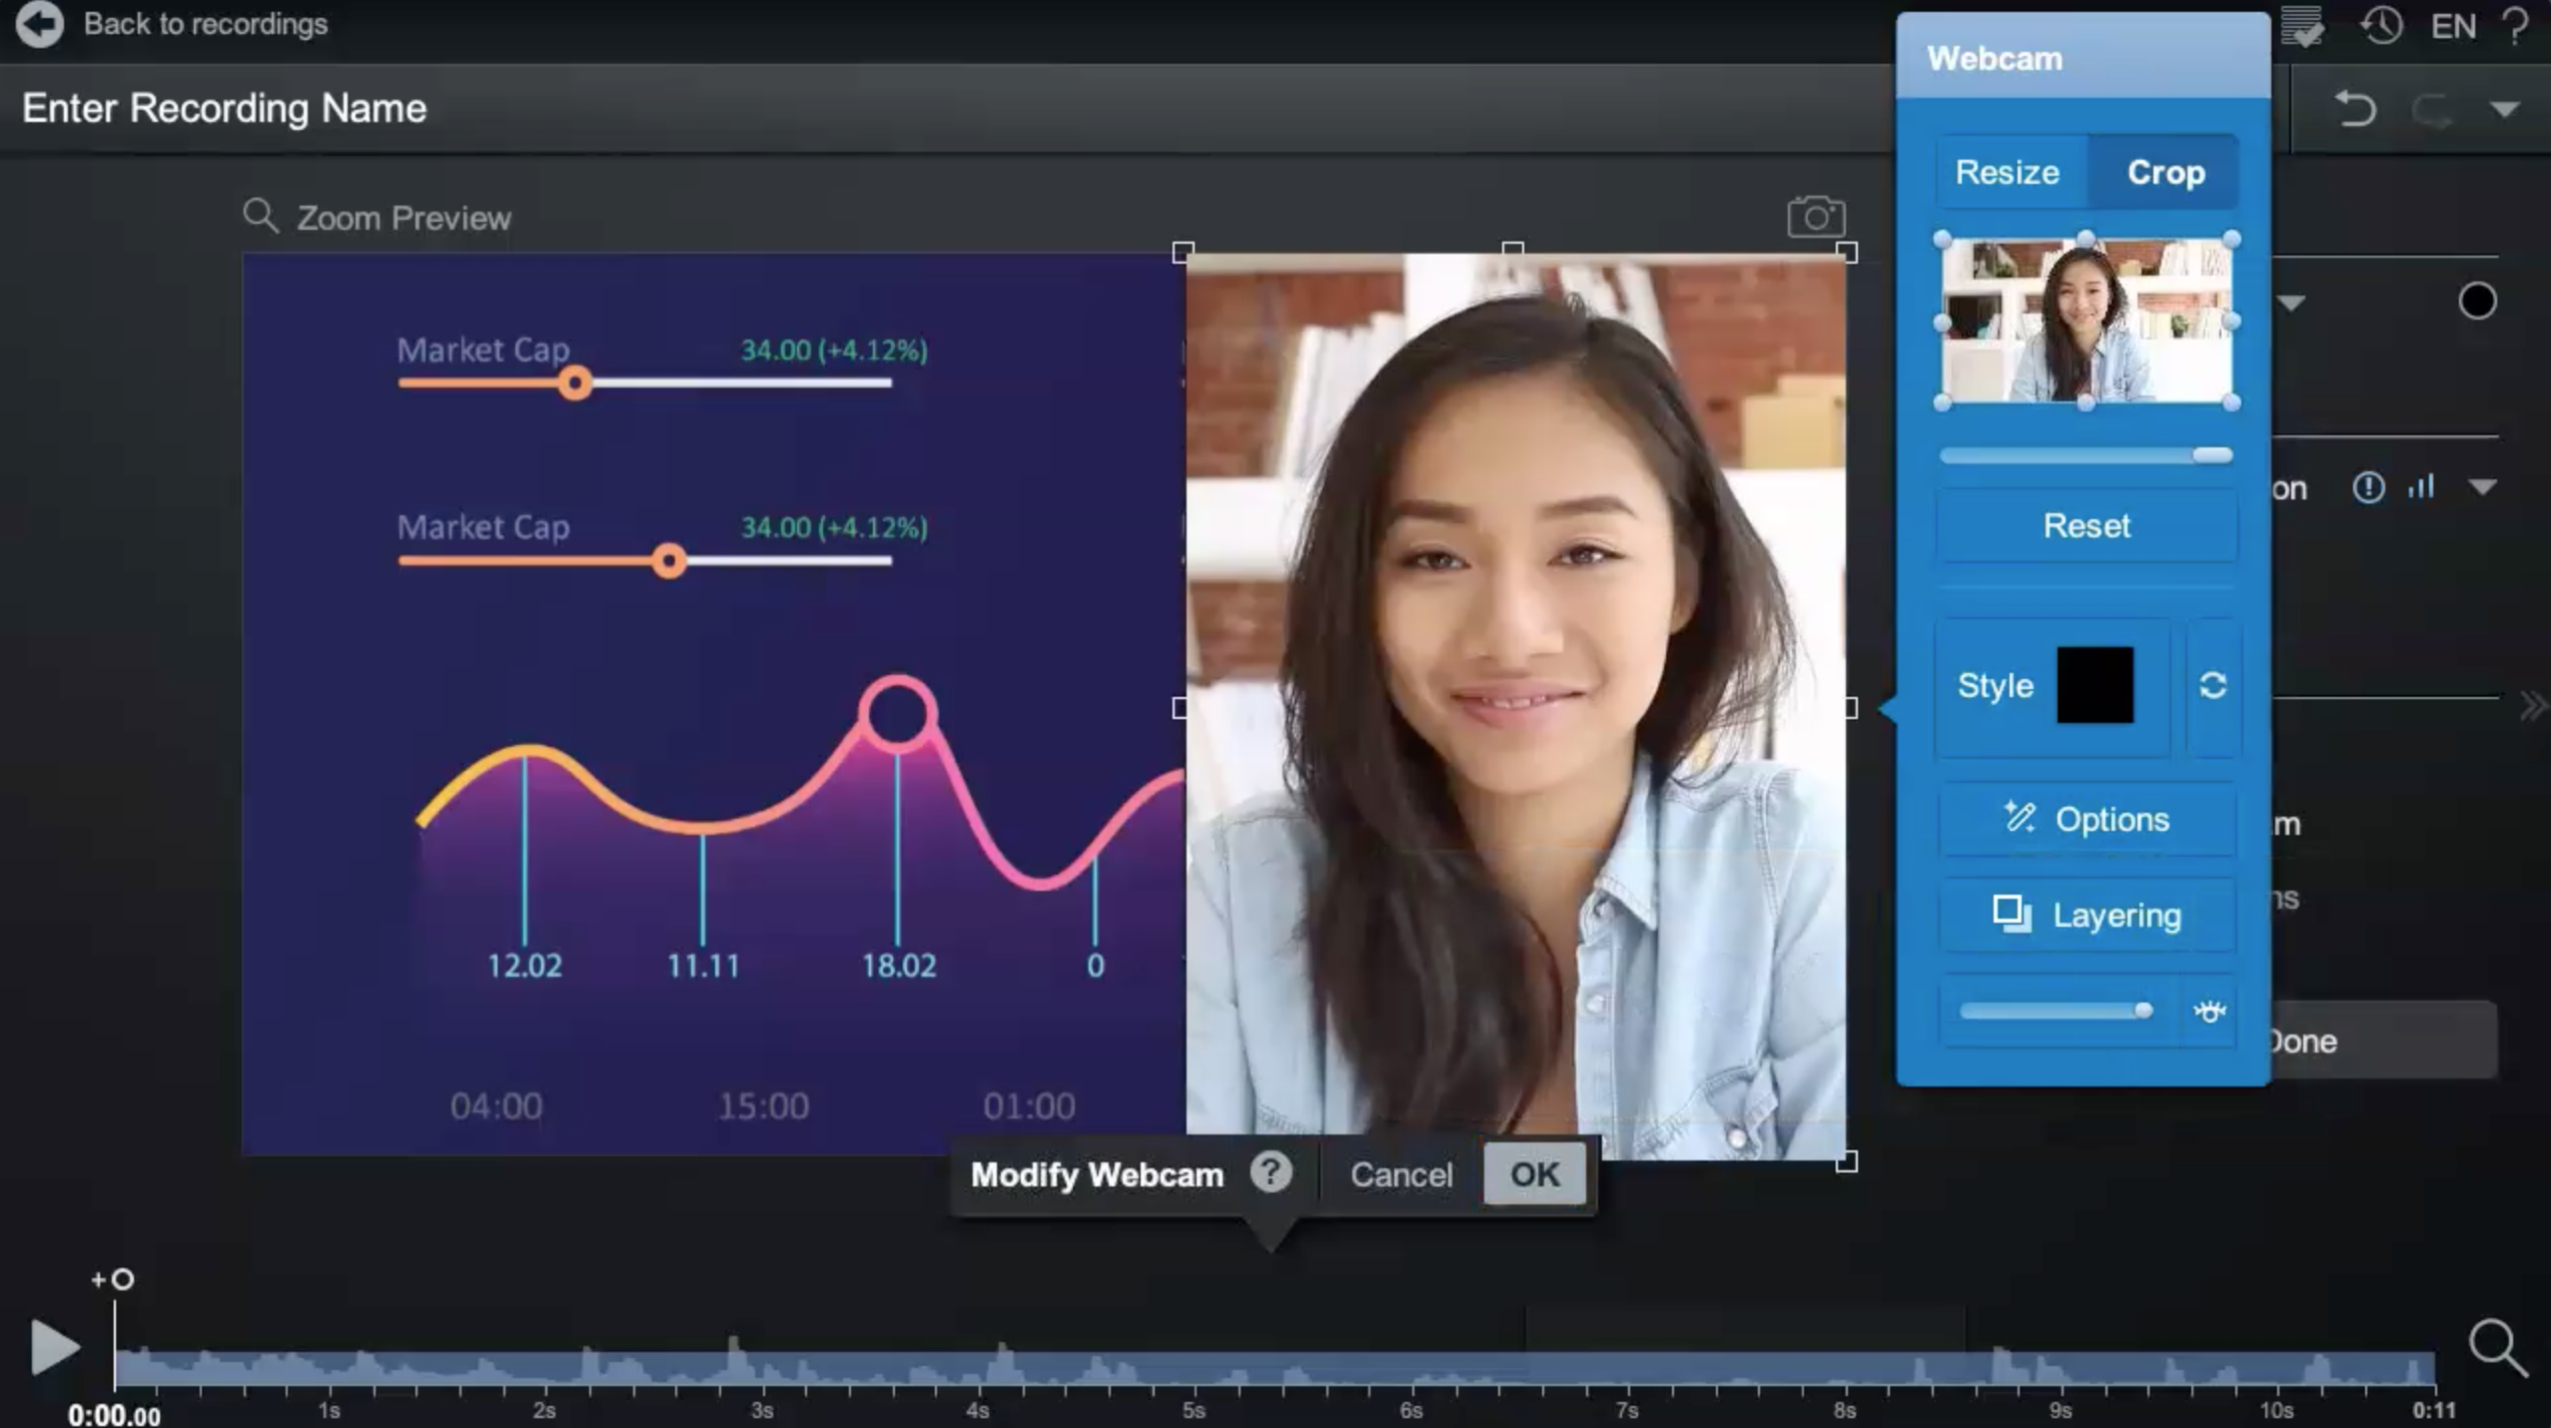
Task: Take a snapshot with the camera icon
Action: [x=1815, y=217]
